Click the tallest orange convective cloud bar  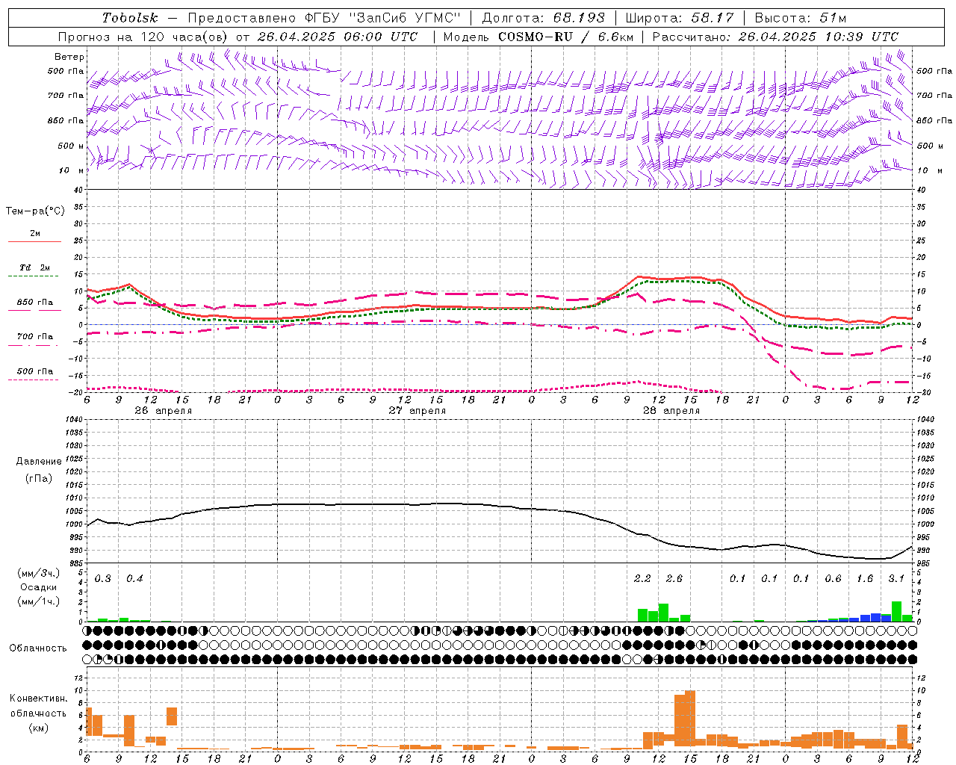tap(689, 718)
